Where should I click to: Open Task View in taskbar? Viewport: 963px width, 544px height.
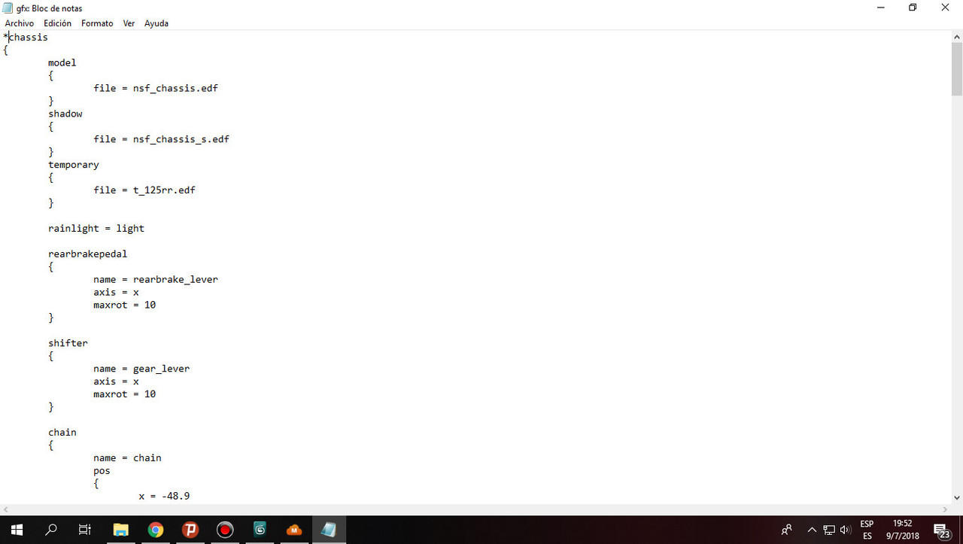(x=85, y=530)
